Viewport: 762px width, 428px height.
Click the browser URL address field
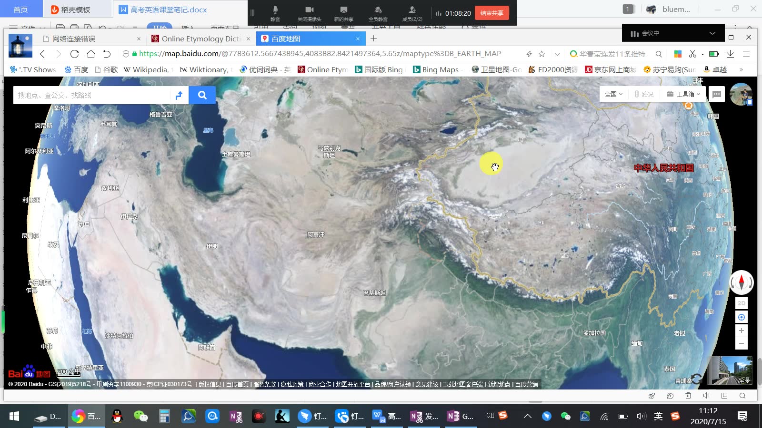[x=320, y=54]
